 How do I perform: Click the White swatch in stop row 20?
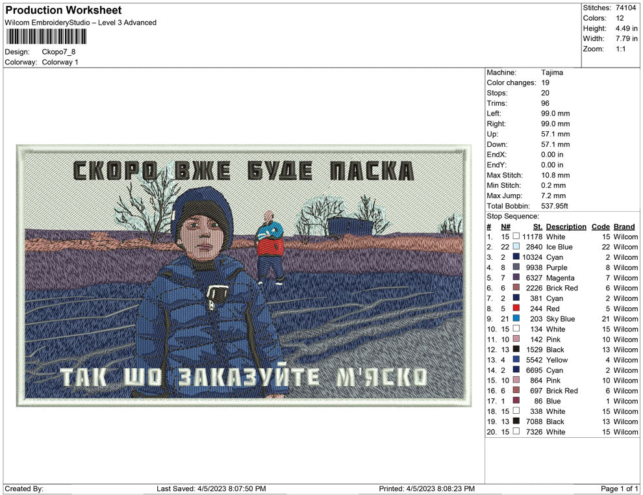(516, 431)
